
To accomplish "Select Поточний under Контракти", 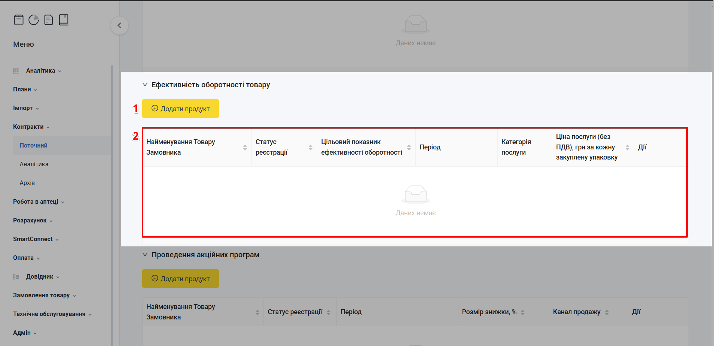I will tap(34, 146).
